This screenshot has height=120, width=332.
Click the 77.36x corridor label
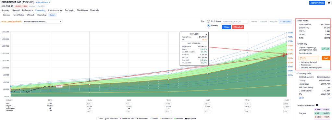[290, 32]
